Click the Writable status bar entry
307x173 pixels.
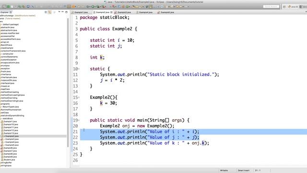click(224, 171)
